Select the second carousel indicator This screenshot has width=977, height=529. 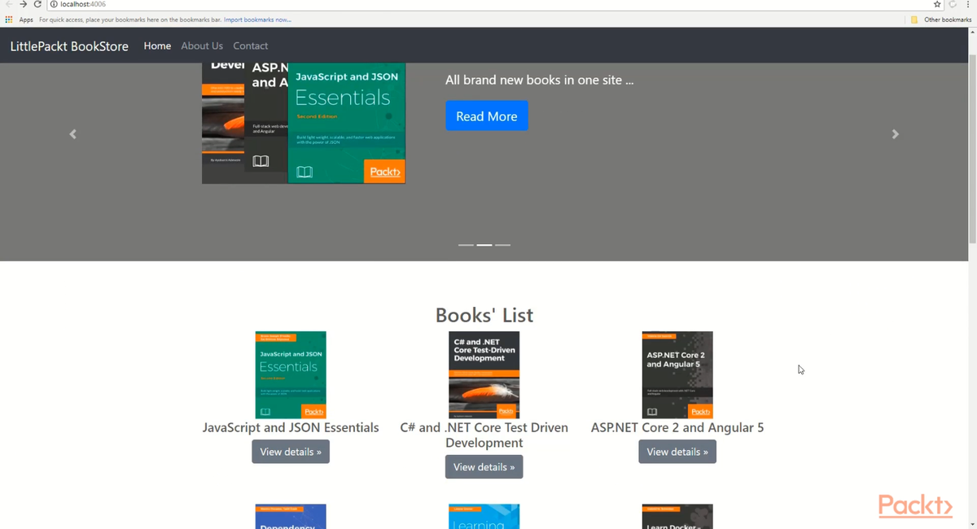click(484, 245)
